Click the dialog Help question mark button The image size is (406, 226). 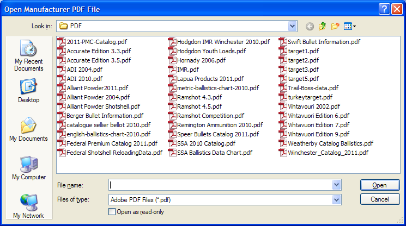384,8
